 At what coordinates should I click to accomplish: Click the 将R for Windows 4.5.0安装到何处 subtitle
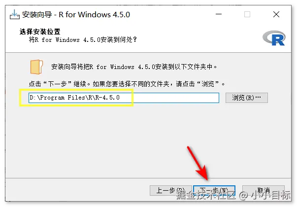83,40
